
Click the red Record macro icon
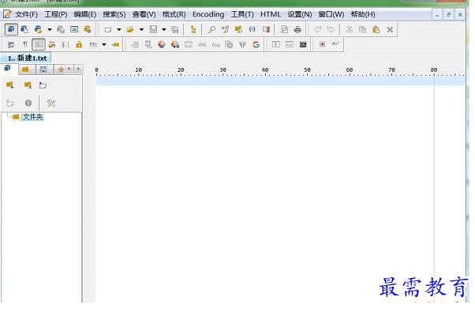click(322, 44)
